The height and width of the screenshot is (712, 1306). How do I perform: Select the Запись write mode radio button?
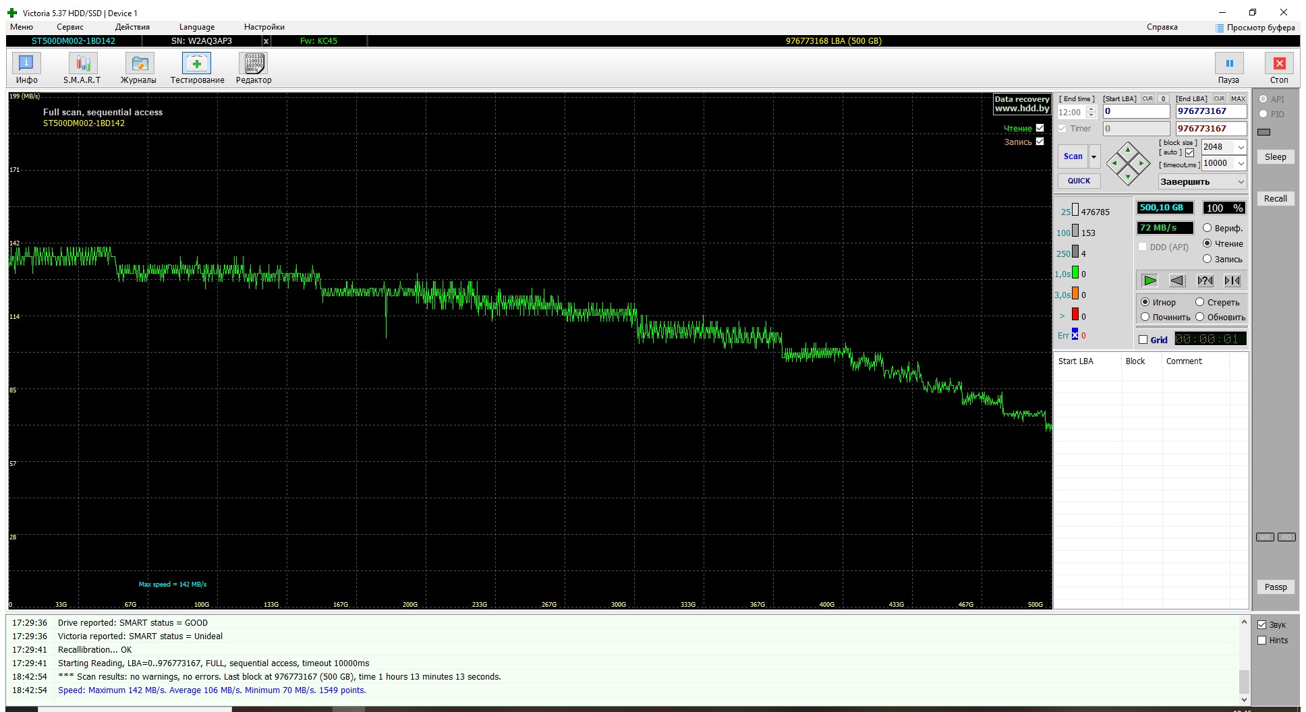(1208, 259)
